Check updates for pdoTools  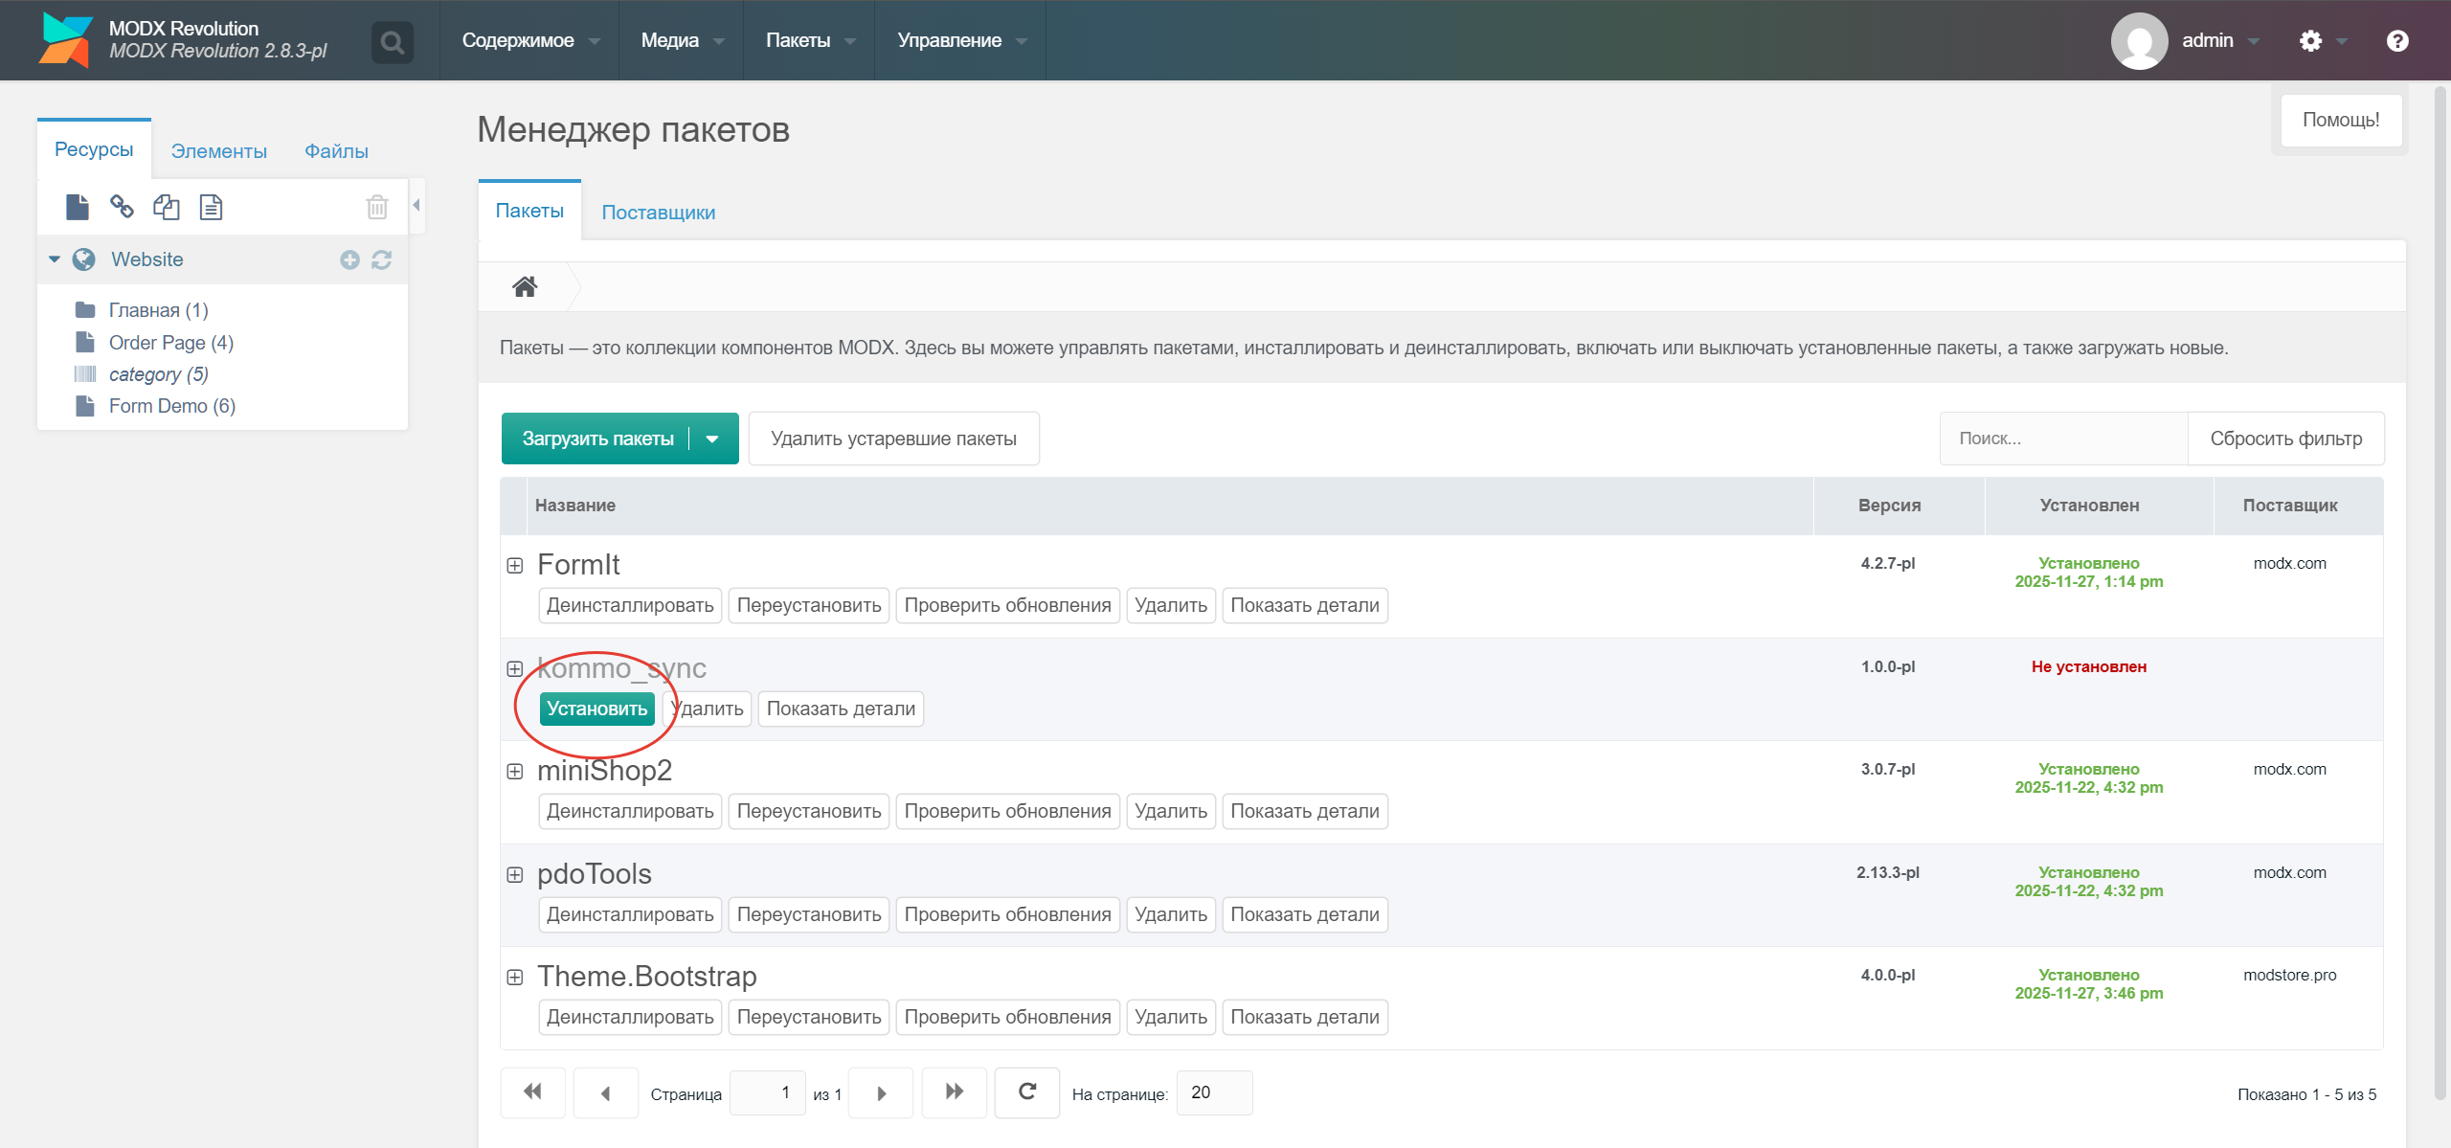point(1007,914)
